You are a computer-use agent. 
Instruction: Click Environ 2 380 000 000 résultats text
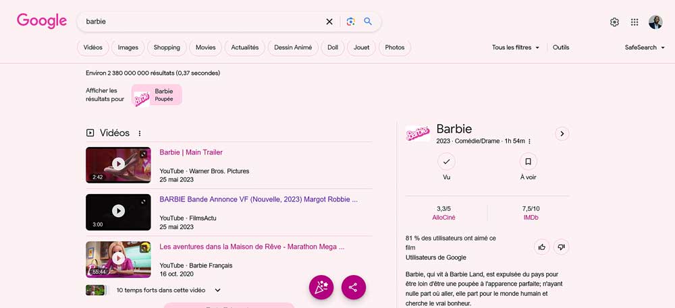tap(153, 73)
